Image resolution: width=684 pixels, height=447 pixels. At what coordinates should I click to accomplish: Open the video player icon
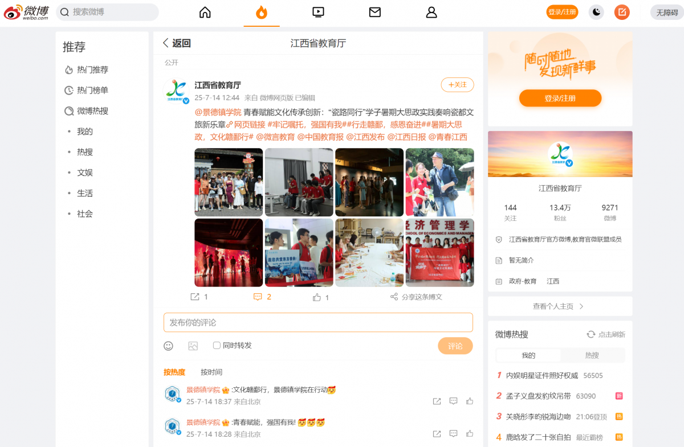coord(318,12)
